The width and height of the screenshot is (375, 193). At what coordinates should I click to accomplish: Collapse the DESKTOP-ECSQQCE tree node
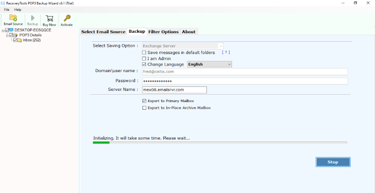(x=3, y=30)
